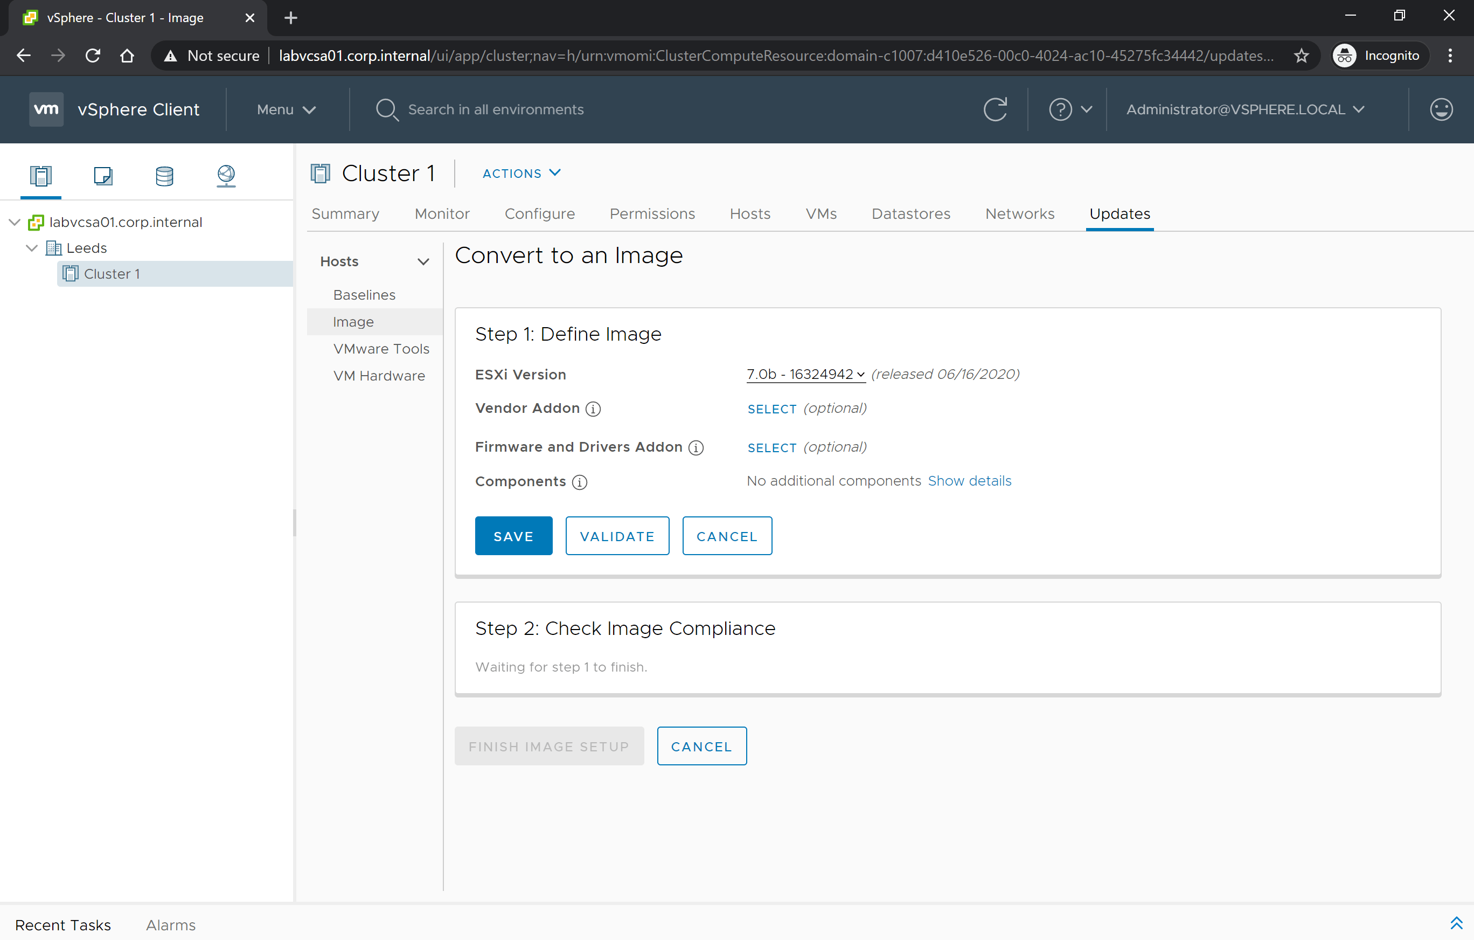
Task: Click labvcsa01 vCenter server icon in tree
Action: (x=36, y=222)
